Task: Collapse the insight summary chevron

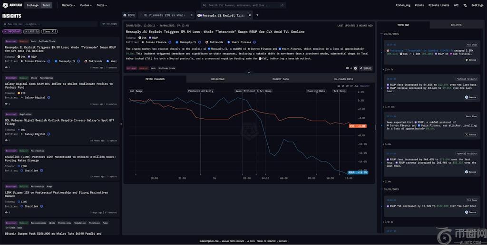Action: pyautogui.click(x=248, y=73)
